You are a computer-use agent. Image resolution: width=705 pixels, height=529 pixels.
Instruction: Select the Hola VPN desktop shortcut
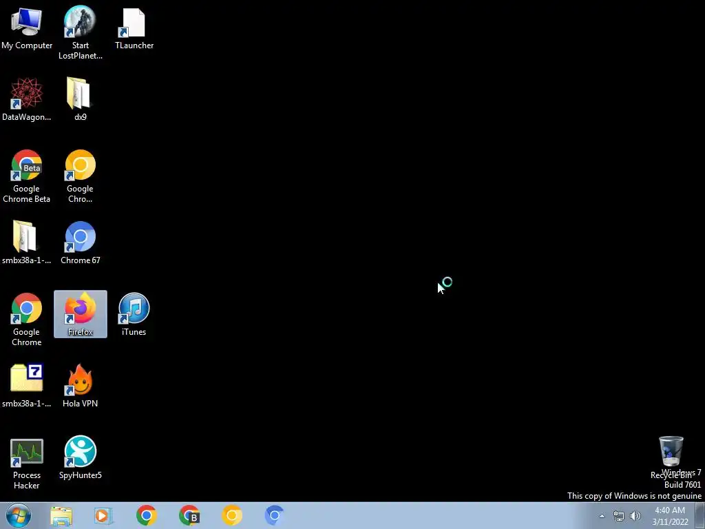(80, 386)
